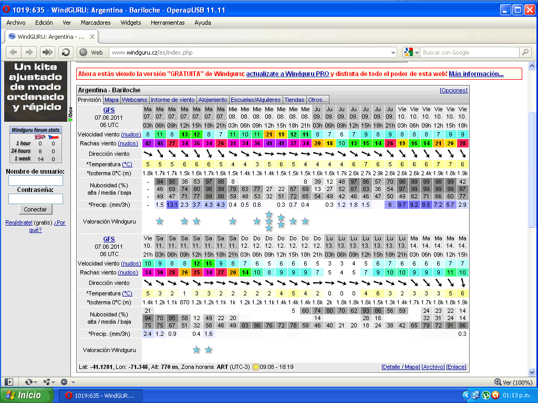Viewport: 538px width, 403px height.
Task: Click the Conectar login button
Action: point(35,209)
